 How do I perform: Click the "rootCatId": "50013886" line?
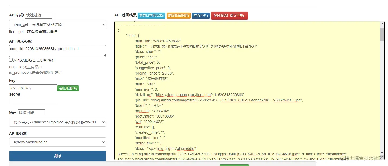155,116
